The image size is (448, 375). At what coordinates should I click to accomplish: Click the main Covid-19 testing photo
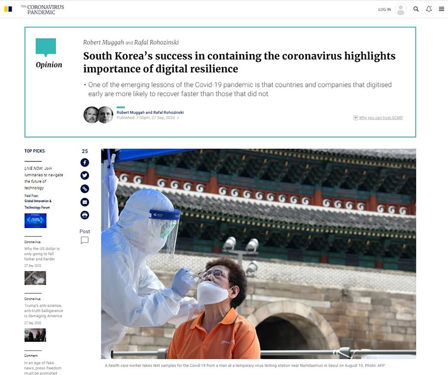coord(259,254)
